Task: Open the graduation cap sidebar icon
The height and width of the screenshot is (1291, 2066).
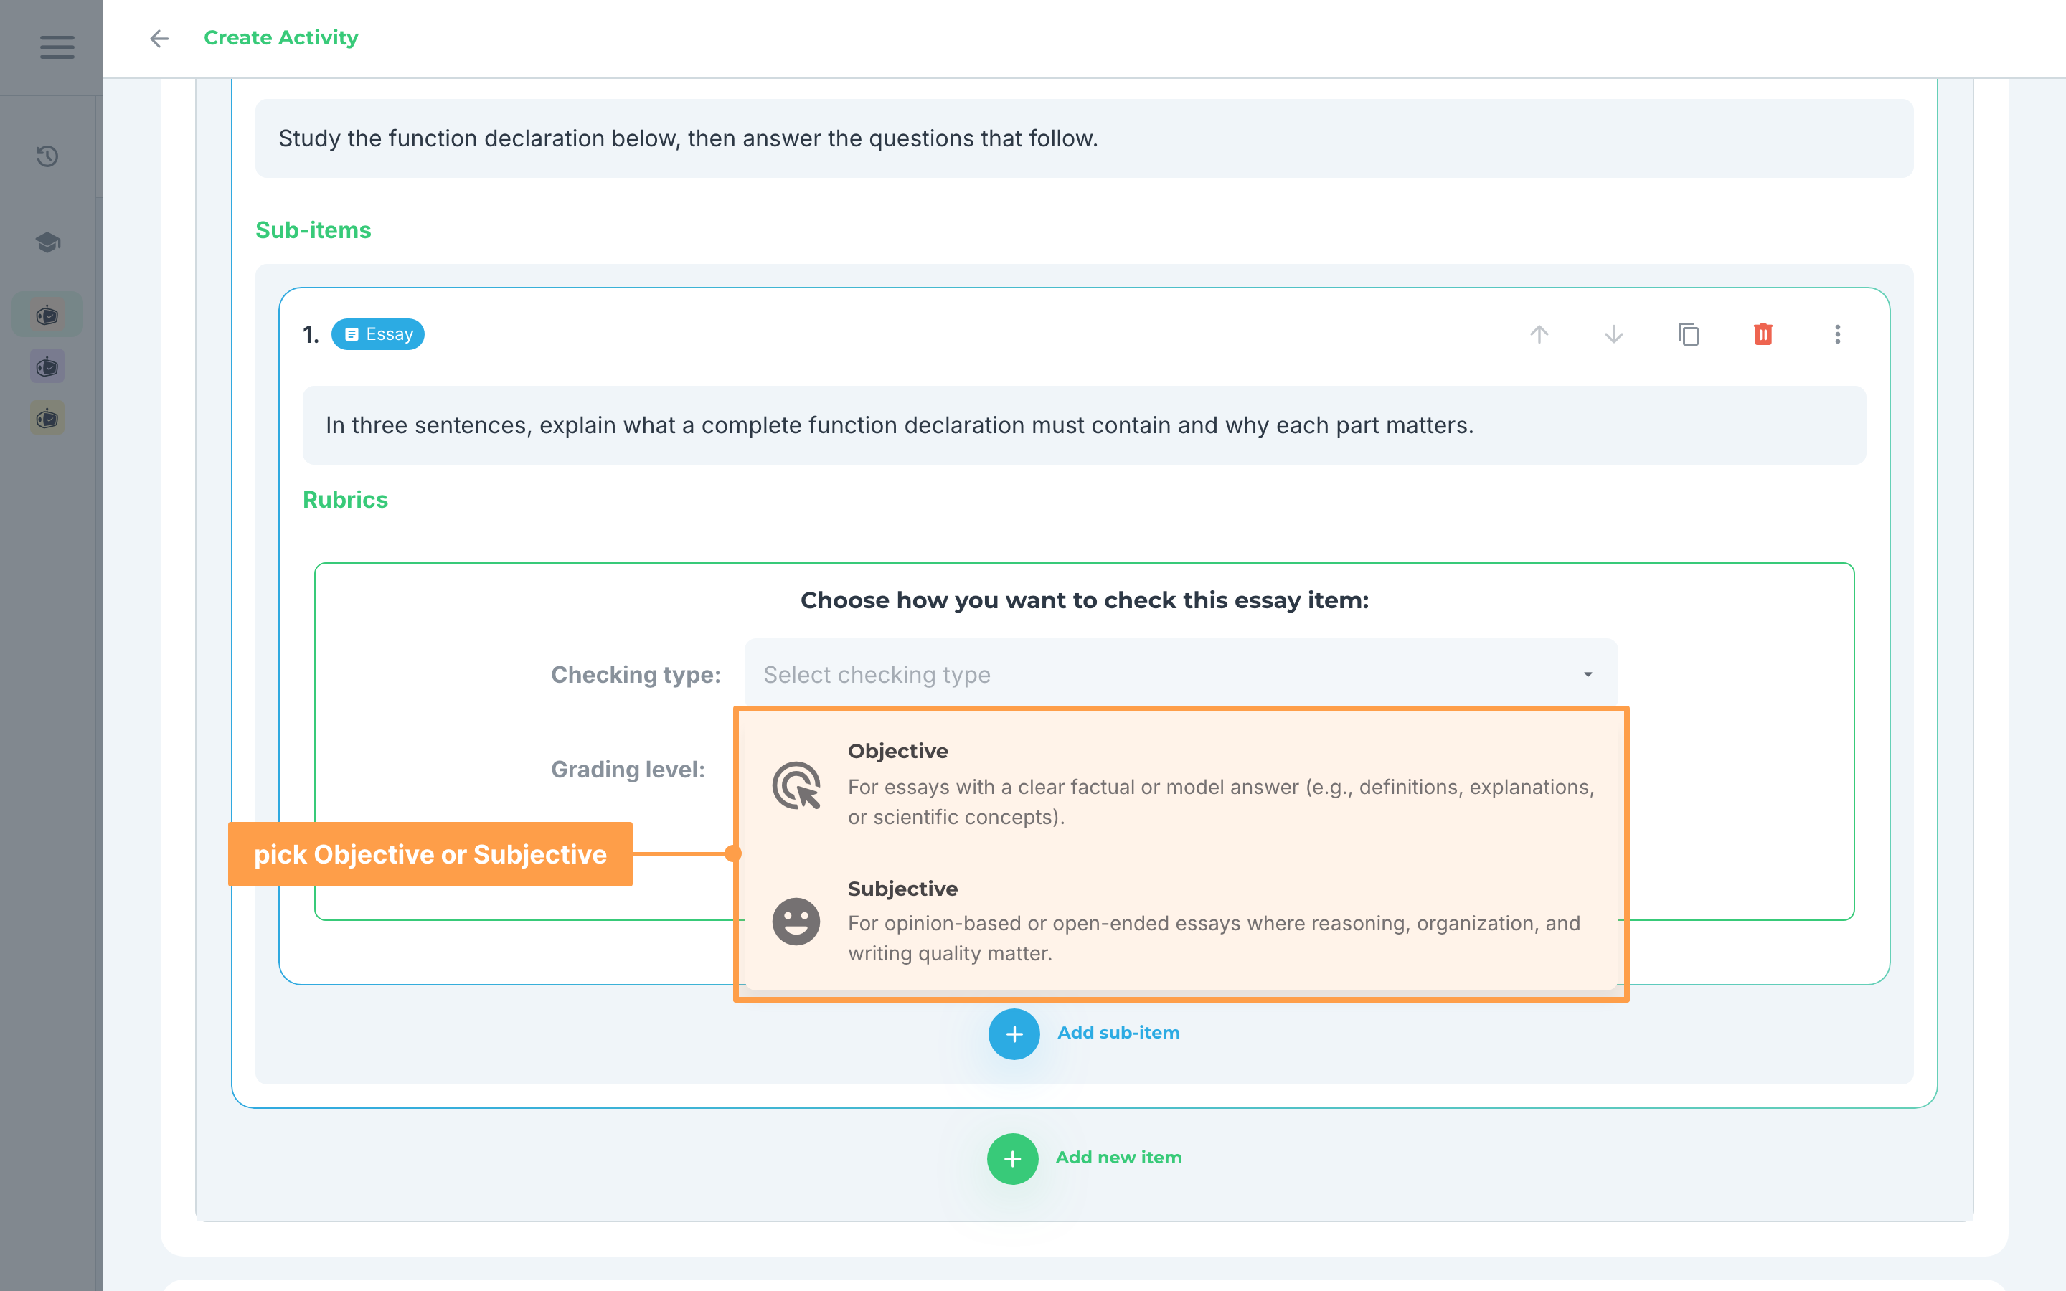Action: 48,242
